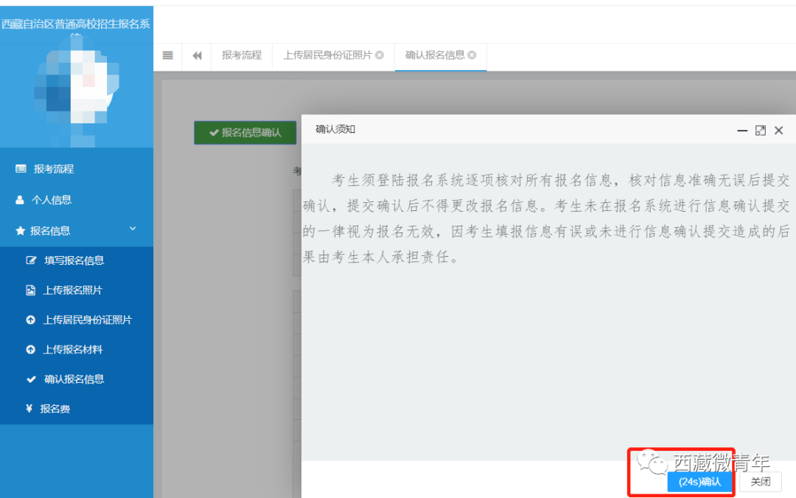Close the 确认须知 dialog with X icon
The image size is (796, 498).
778,131
